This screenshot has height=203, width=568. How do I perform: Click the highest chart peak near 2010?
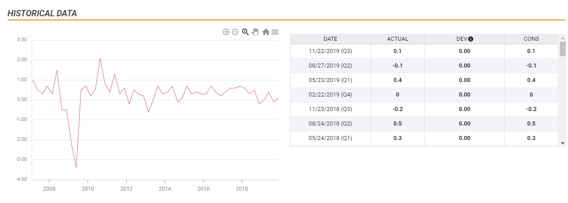(x=100, y=58)
